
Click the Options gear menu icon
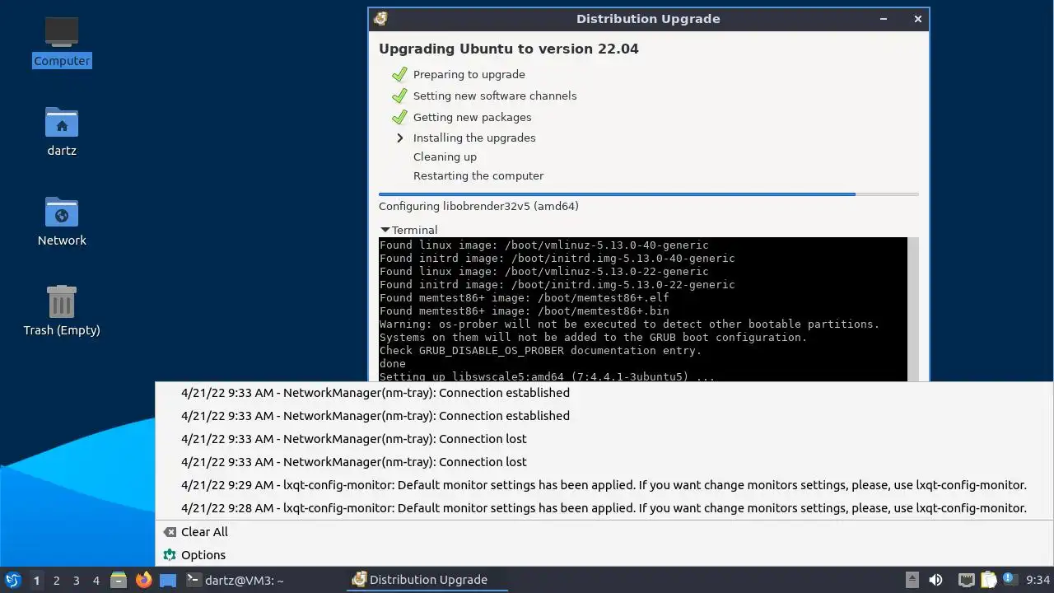click(x=170, y=555)
